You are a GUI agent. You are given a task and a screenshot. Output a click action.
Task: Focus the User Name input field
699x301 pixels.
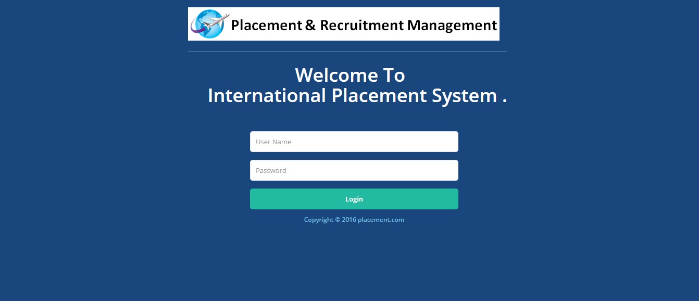tap(354, 142)
